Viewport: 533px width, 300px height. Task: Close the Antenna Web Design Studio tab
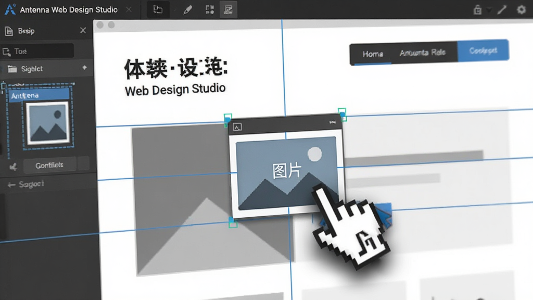click(129, 9)
